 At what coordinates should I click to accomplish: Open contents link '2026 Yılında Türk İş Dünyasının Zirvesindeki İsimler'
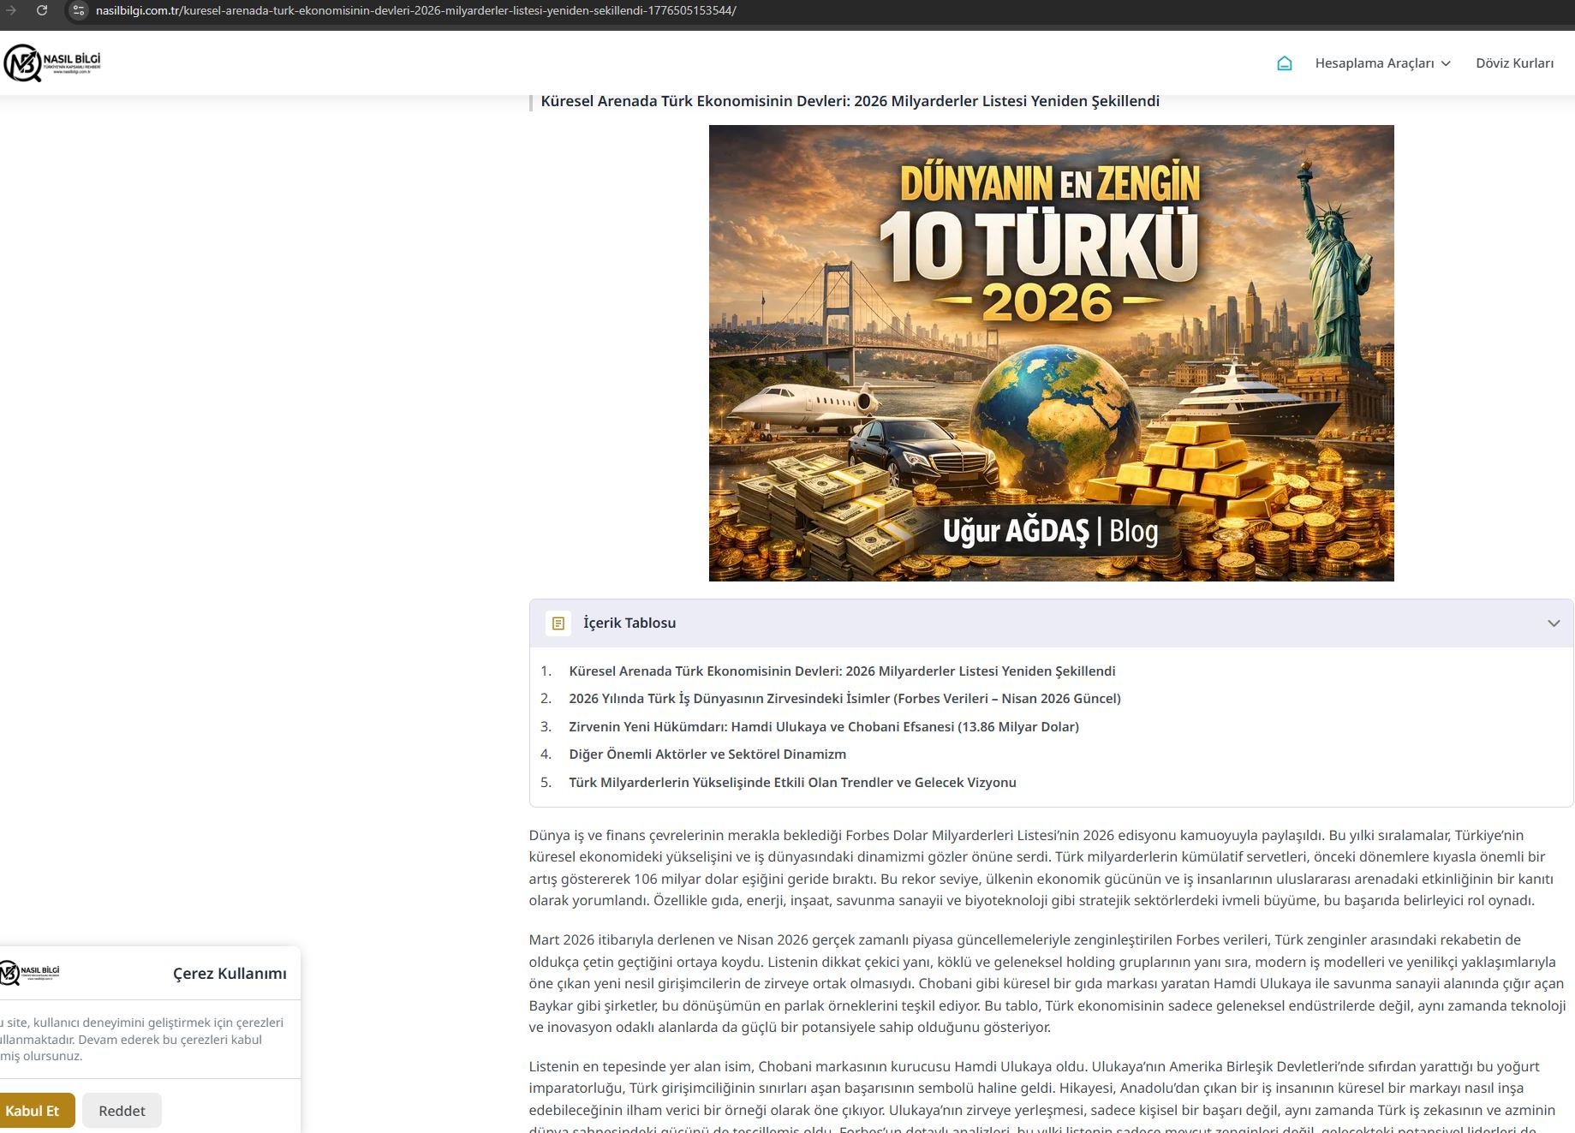coord(844,699)
